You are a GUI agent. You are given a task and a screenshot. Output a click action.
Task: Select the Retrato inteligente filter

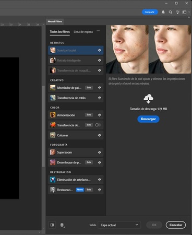tap(76, 61)
